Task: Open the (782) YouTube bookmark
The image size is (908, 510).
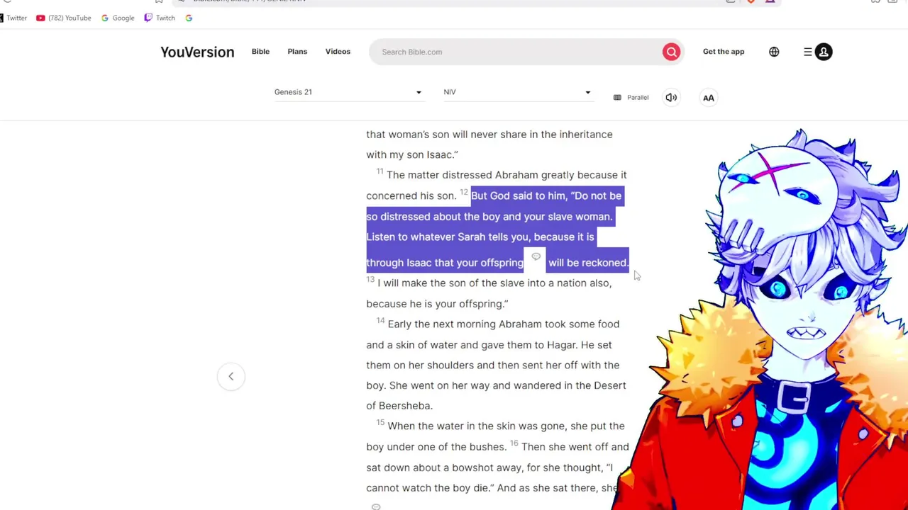Action: point(64,18)
